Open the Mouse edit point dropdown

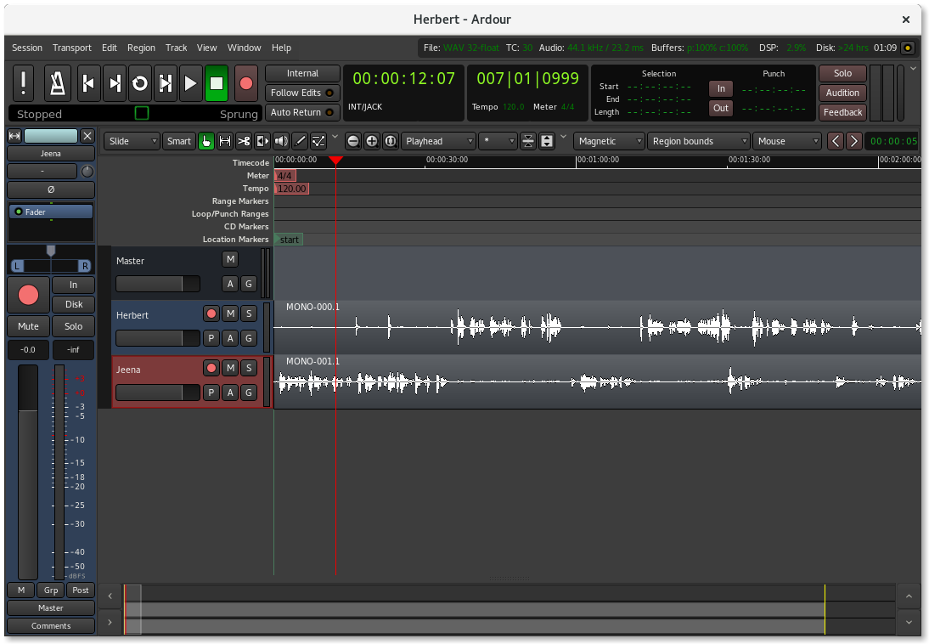pyautogui.click(x=787, y=141)
